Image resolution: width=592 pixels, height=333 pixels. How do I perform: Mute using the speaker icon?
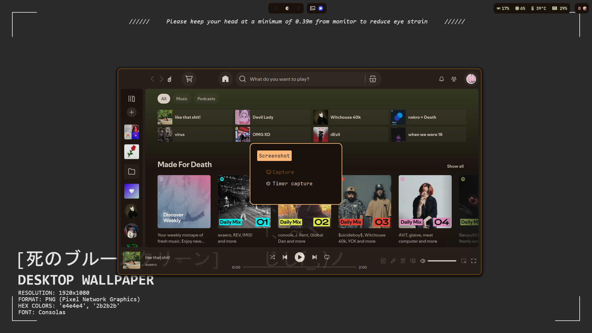click(423, 261)
